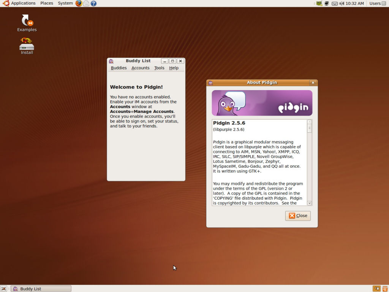Open the Help menu in Buddy List
The image size is (389, 292).
pyautogui.click(x=174, y=68)
